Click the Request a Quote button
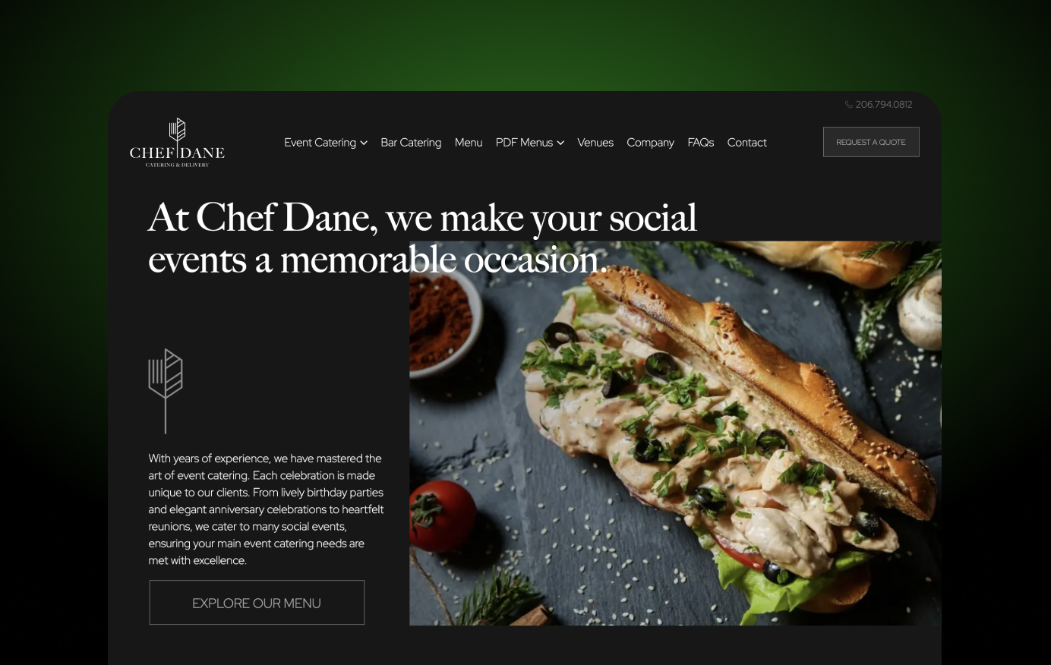This screenshot has width=1051, height=665. 871,142
